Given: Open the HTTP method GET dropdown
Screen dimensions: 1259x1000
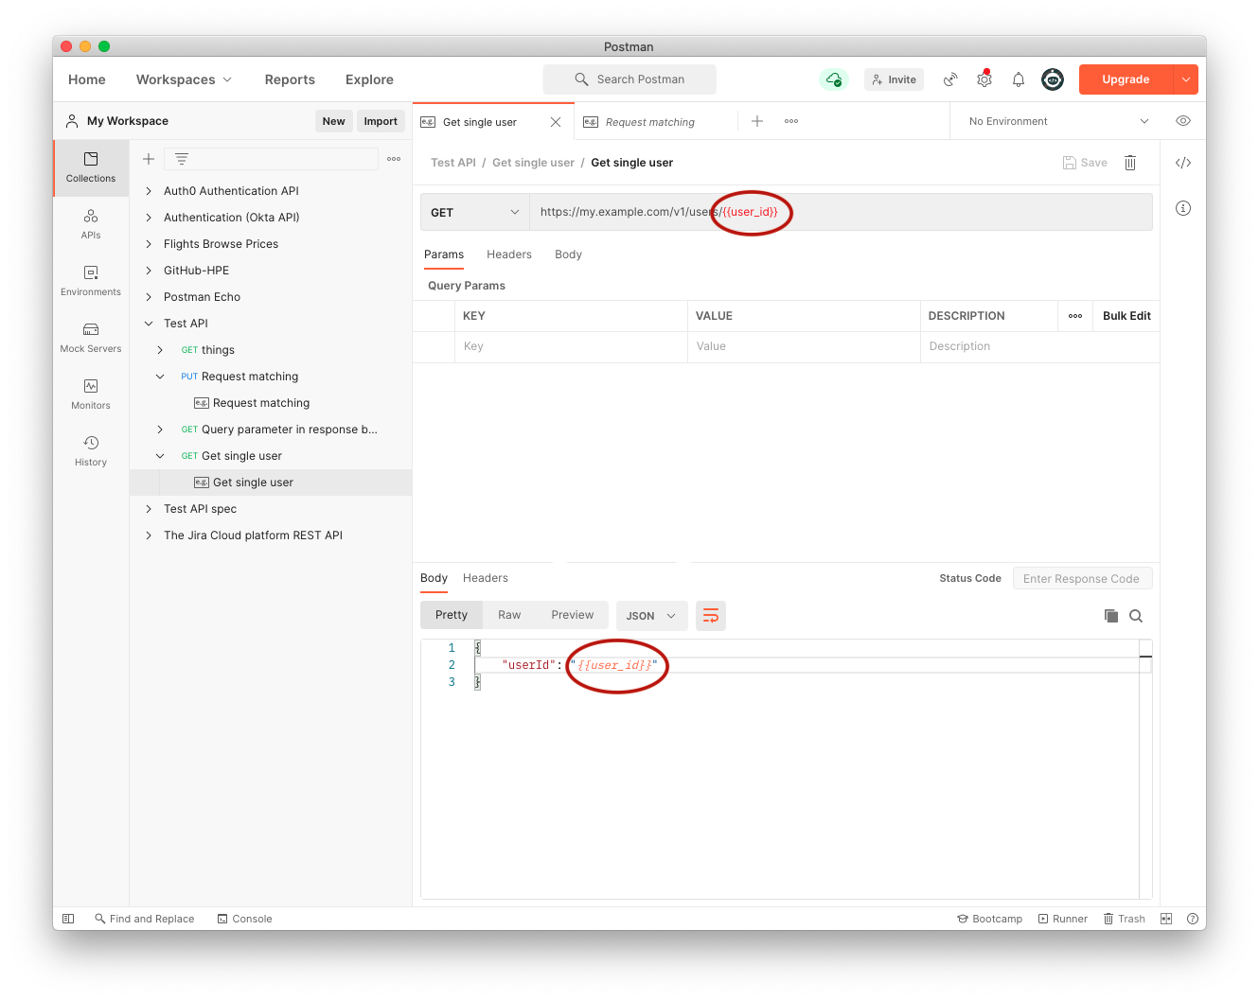Looking at the screenshot, I should click(475, 212).
